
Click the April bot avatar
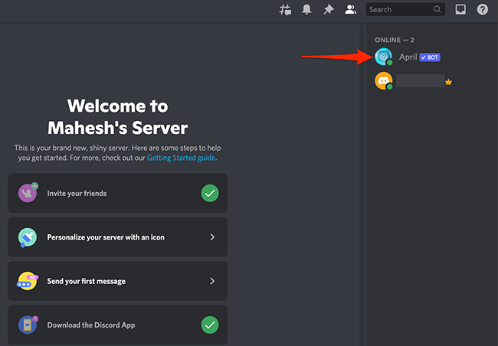[x=383, y=57]
